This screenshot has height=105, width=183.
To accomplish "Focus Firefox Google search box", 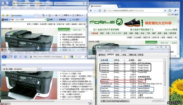I will pyautogui.click(x=79, y=57).
